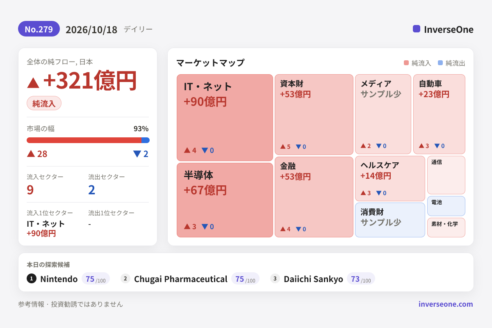Click the 純流入 status pill
492x328 pixels.
(44, 103)
